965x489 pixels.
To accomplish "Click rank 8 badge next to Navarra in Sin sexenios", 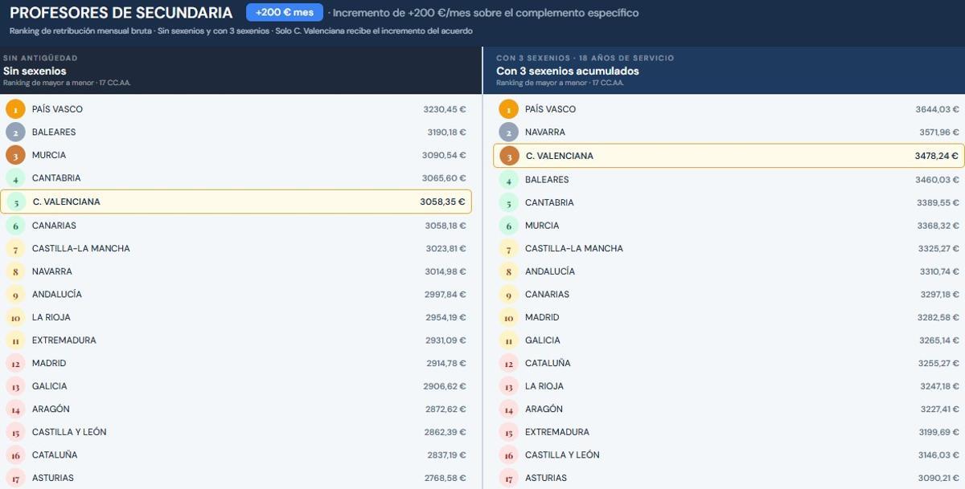I will (x=15, y=271).
